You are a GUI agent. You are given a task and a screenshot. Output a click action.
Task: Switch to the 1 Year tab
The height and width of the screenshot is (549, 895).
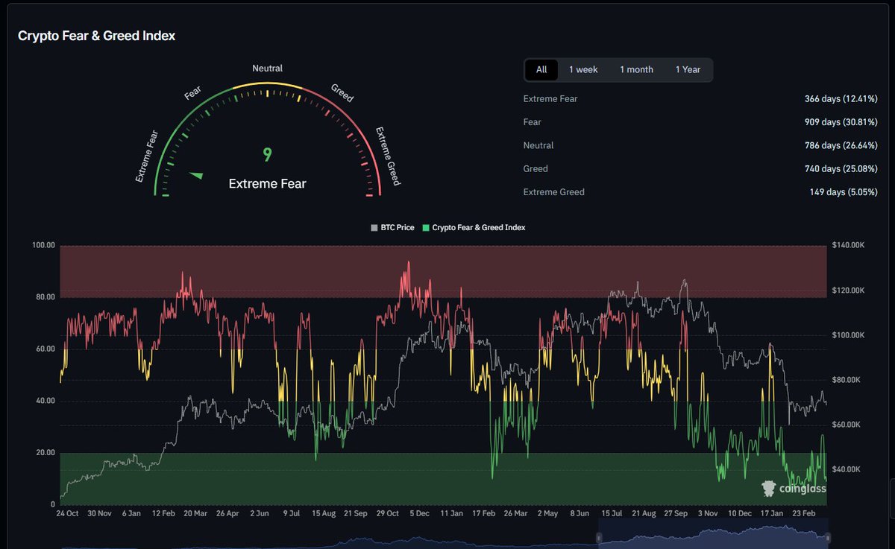click(x=688, y=69)
